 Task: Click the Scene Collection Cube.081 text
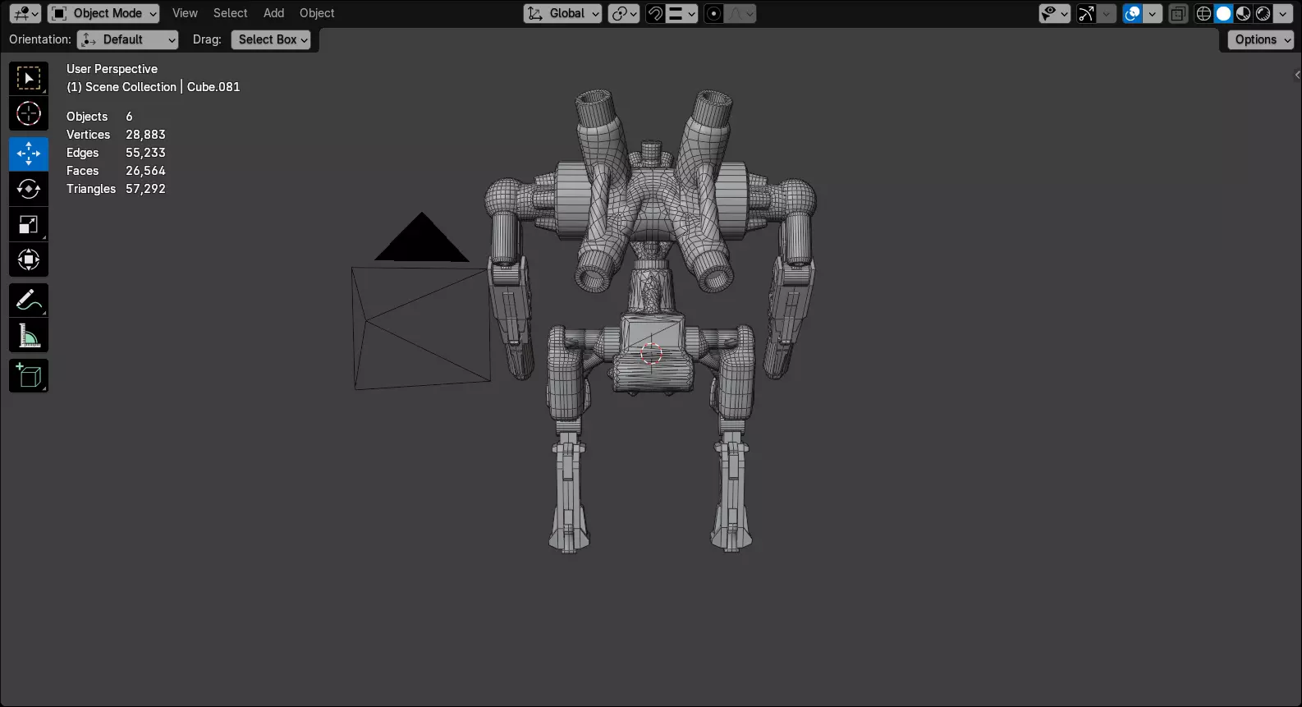154,87
